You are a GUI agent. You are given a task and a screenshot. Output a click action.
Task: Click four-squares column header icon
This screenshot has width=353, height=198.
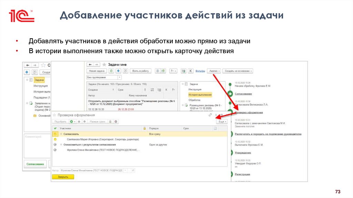[x=152, y=90]
